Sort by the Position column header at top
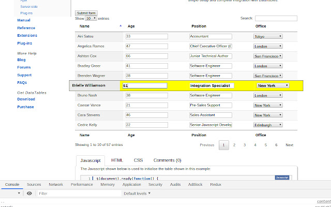This screenshot has height=207, width=331. 199,26
